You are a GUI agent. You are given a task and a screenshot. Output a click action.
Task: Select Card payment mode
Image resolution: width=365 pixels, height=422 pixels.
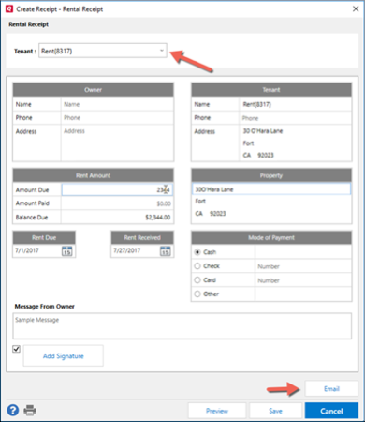(197, 280)
